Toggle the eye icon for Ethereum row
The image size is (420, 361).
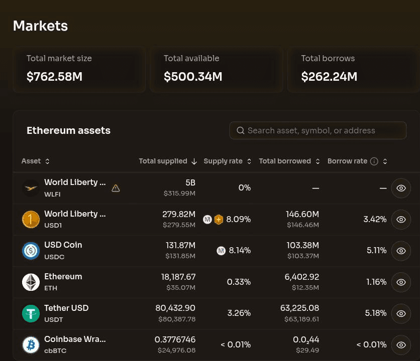click(x=401, y=282)
